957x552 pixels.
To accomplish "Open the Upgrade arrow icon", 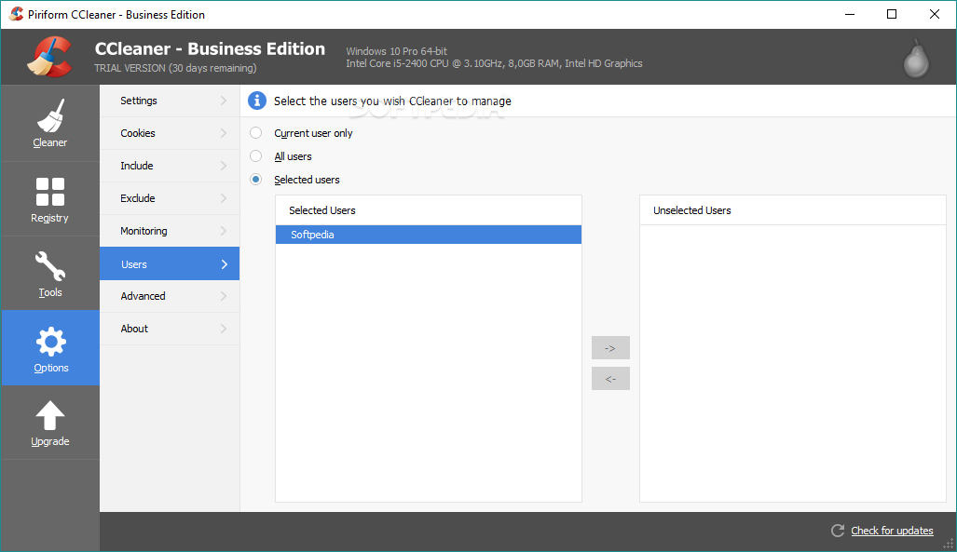I will (x=50, y=415).
